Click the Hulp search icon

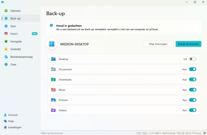point(5,121)
